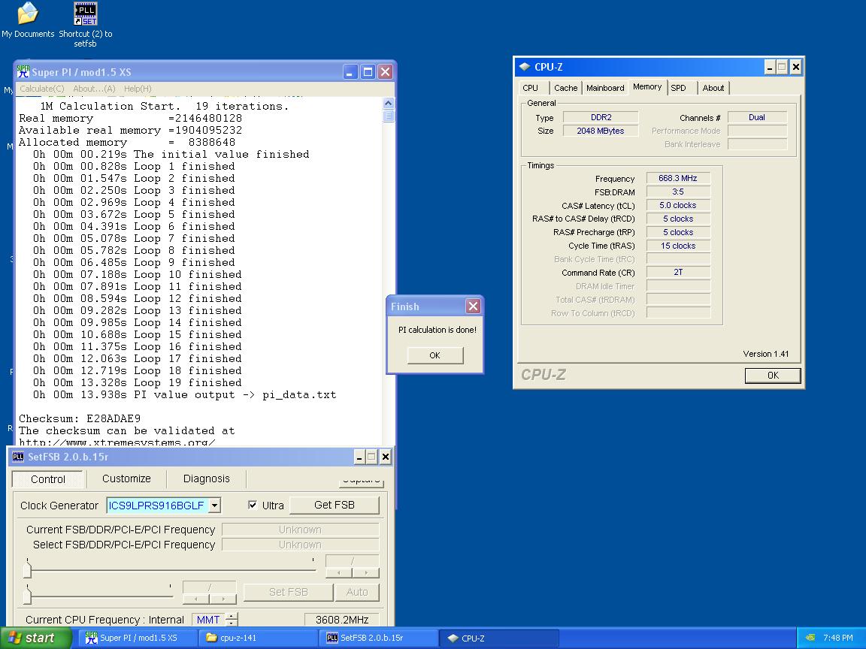
Task: Click taskbar clock showing 7:48 PM
Action: point(838,638)
